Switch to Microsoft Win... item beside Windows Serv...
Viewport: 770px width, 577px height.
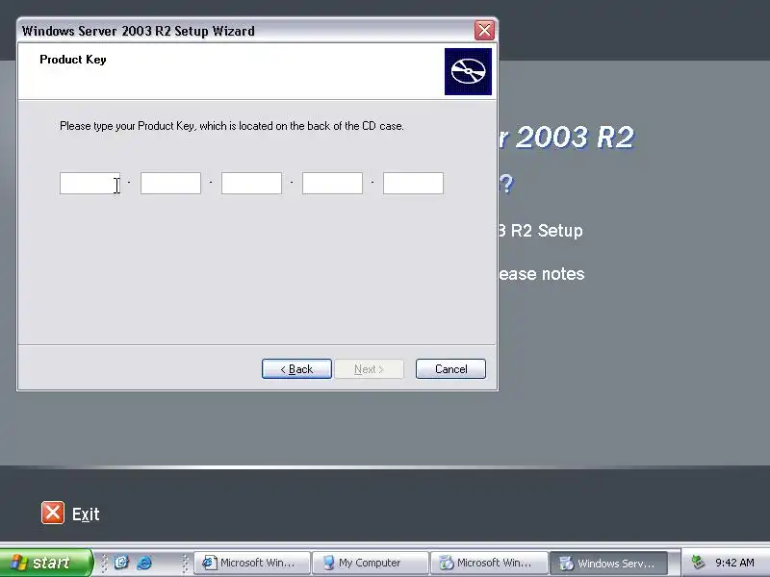(489, 563)
